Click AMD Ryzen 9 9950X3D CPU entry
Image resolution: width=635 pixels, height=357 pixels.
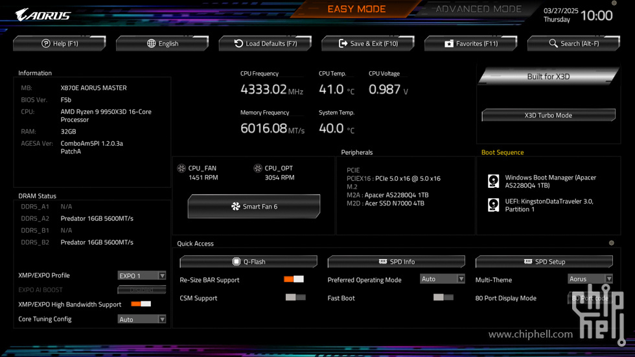(106, 116)
